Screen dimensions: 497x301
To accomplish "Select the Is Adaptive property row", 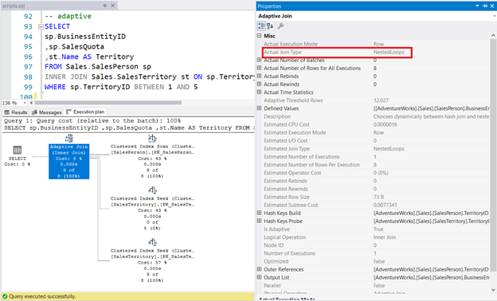I will click(x=376, y=229).
